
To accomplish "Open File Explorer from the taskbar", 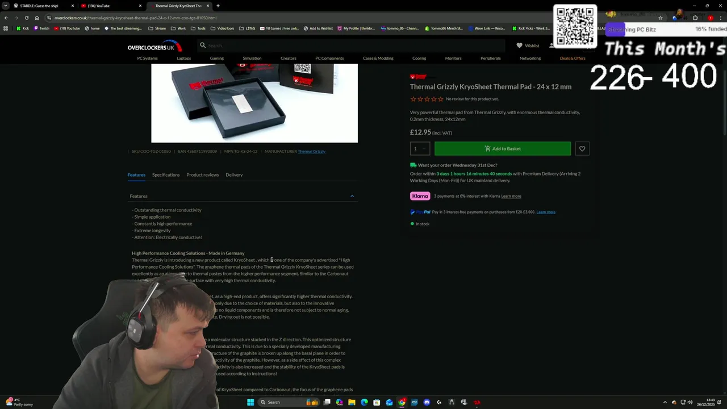I will click(352, 402).
